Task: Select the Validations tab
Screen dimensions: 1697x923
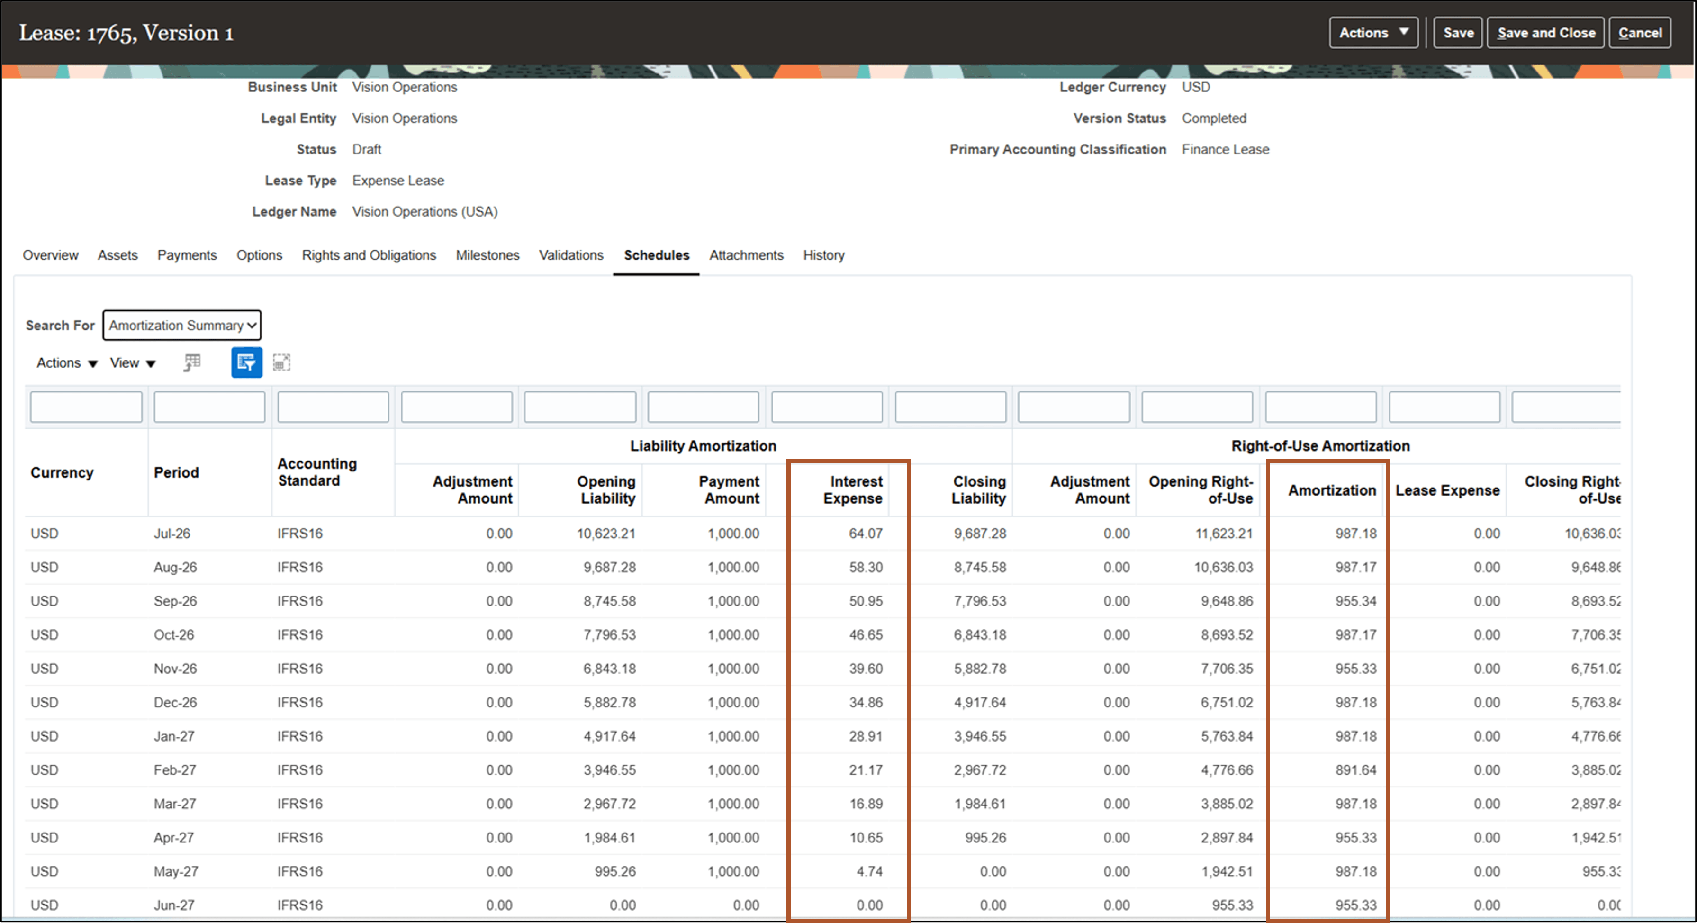Action: click(x=570, y=255)
